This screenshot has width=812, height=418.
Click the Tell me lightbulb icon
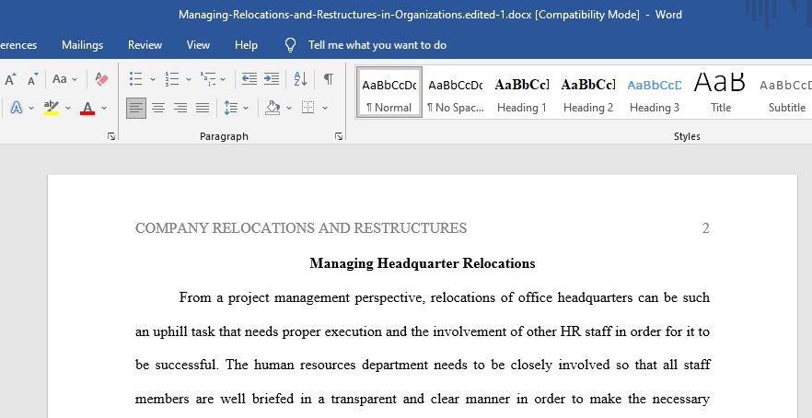291,46
